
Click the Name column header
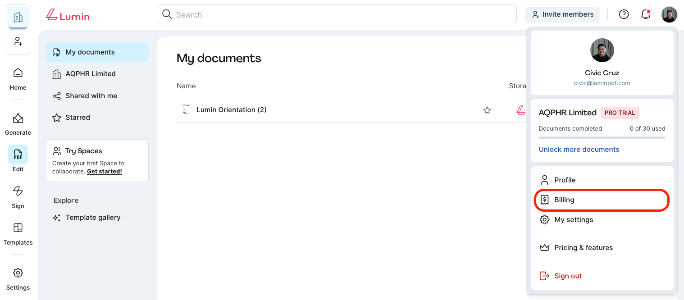click(186, 86)
